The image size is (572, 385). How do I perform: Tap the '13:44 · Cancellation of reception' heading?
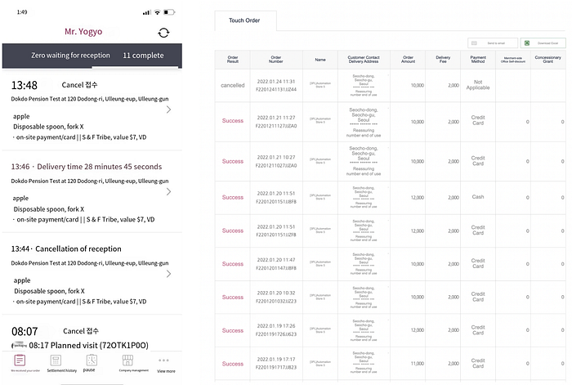66,248
